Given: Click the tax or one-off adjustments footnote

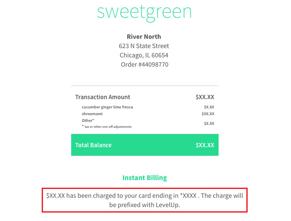Looking at the screenshot, I should [108, 127].
